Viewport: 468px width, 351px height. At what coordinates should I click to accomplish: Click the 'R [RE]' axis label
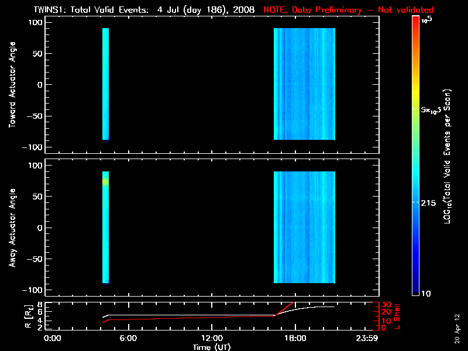[x=28, y=316]
